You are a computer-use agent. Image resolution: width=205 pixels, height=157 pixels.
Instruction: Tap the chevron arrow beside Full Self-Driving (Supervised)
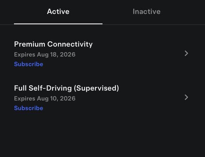click(x=186, y=97)
